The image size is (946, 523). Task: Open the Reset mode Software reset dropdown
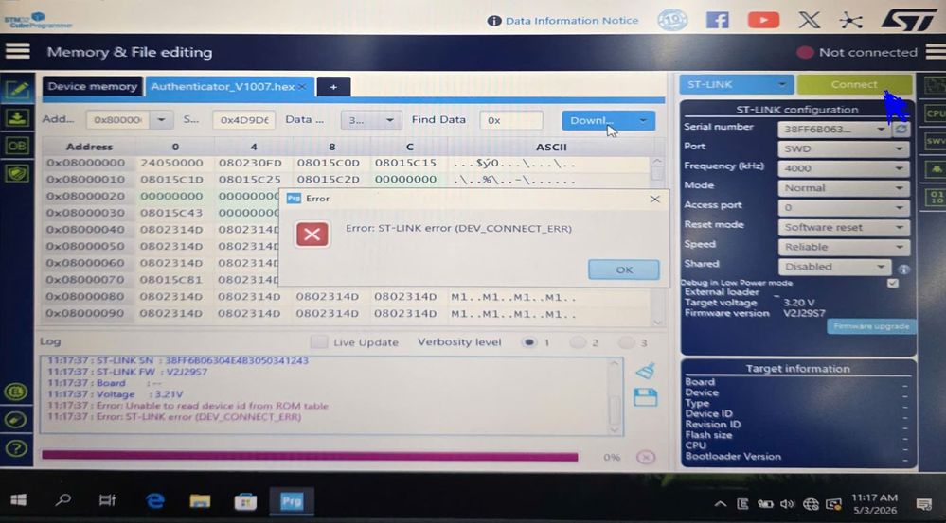click(x=843, y=227)
